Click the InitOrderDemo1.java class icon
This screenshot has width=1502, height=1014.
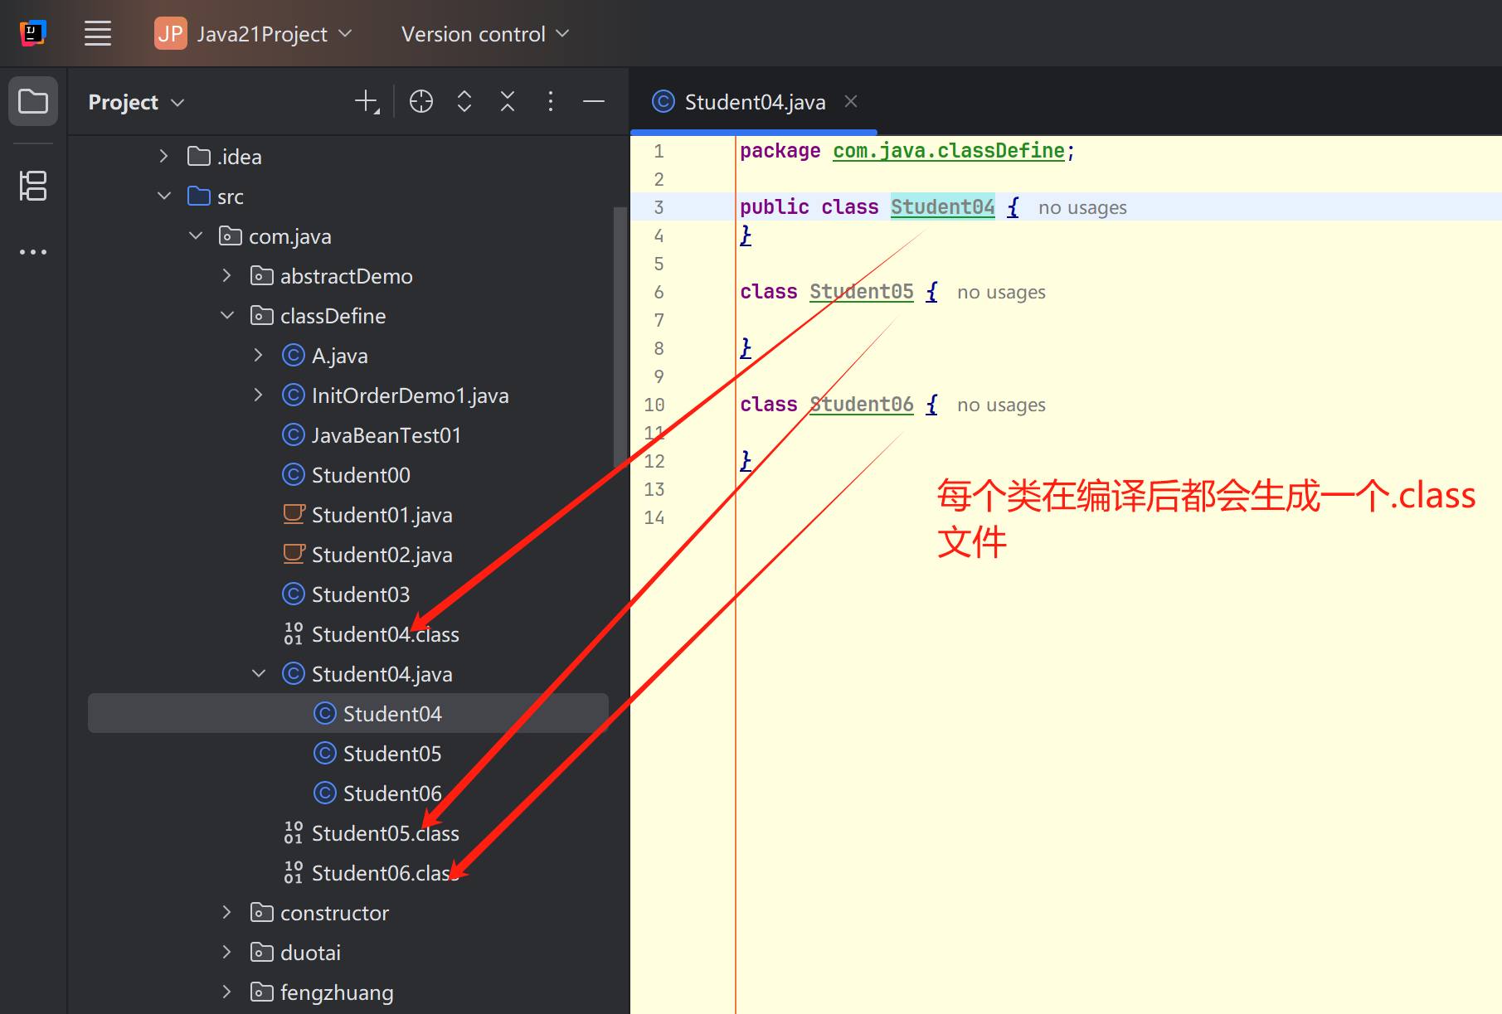pos(293,395)
